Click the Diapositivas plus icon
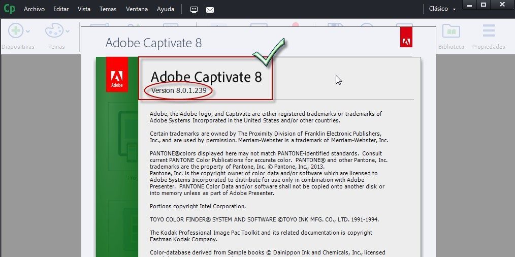The image size is (515, 257). (15, 31)
